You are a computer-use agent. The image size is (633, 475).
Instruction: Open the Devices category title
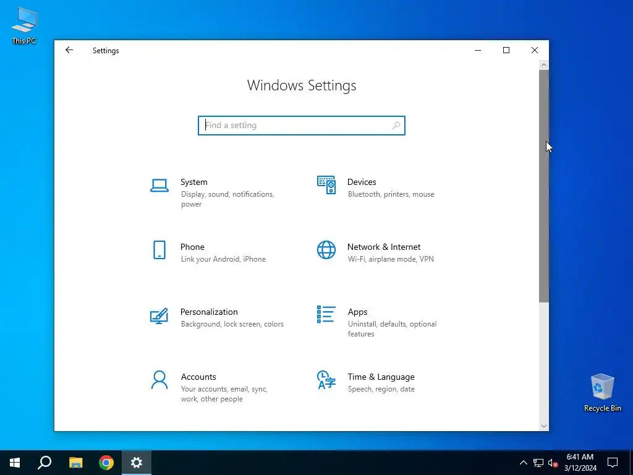tap(362, 182)
